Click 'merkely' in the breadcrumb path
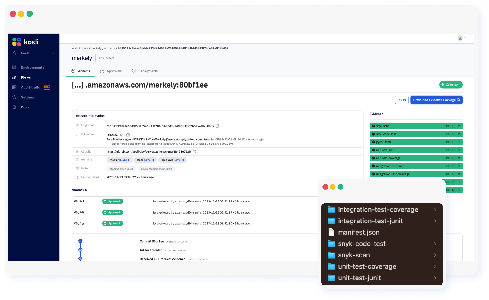The image size is (489, 300). pos(96,48)
